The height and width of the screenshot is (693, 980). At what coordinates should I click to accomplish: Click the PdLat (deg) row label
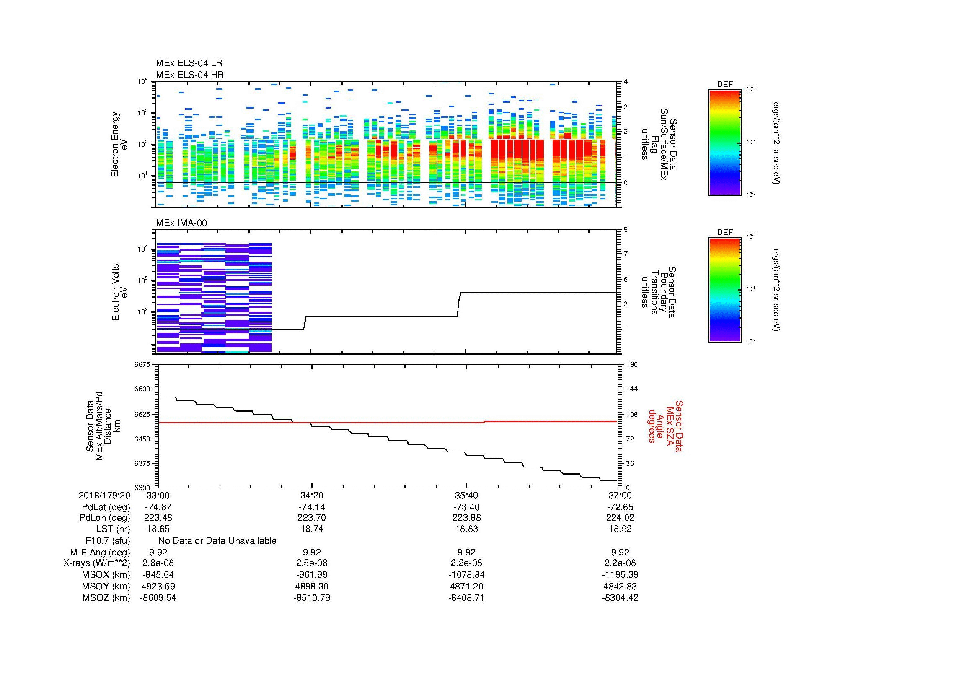[106, 507]
